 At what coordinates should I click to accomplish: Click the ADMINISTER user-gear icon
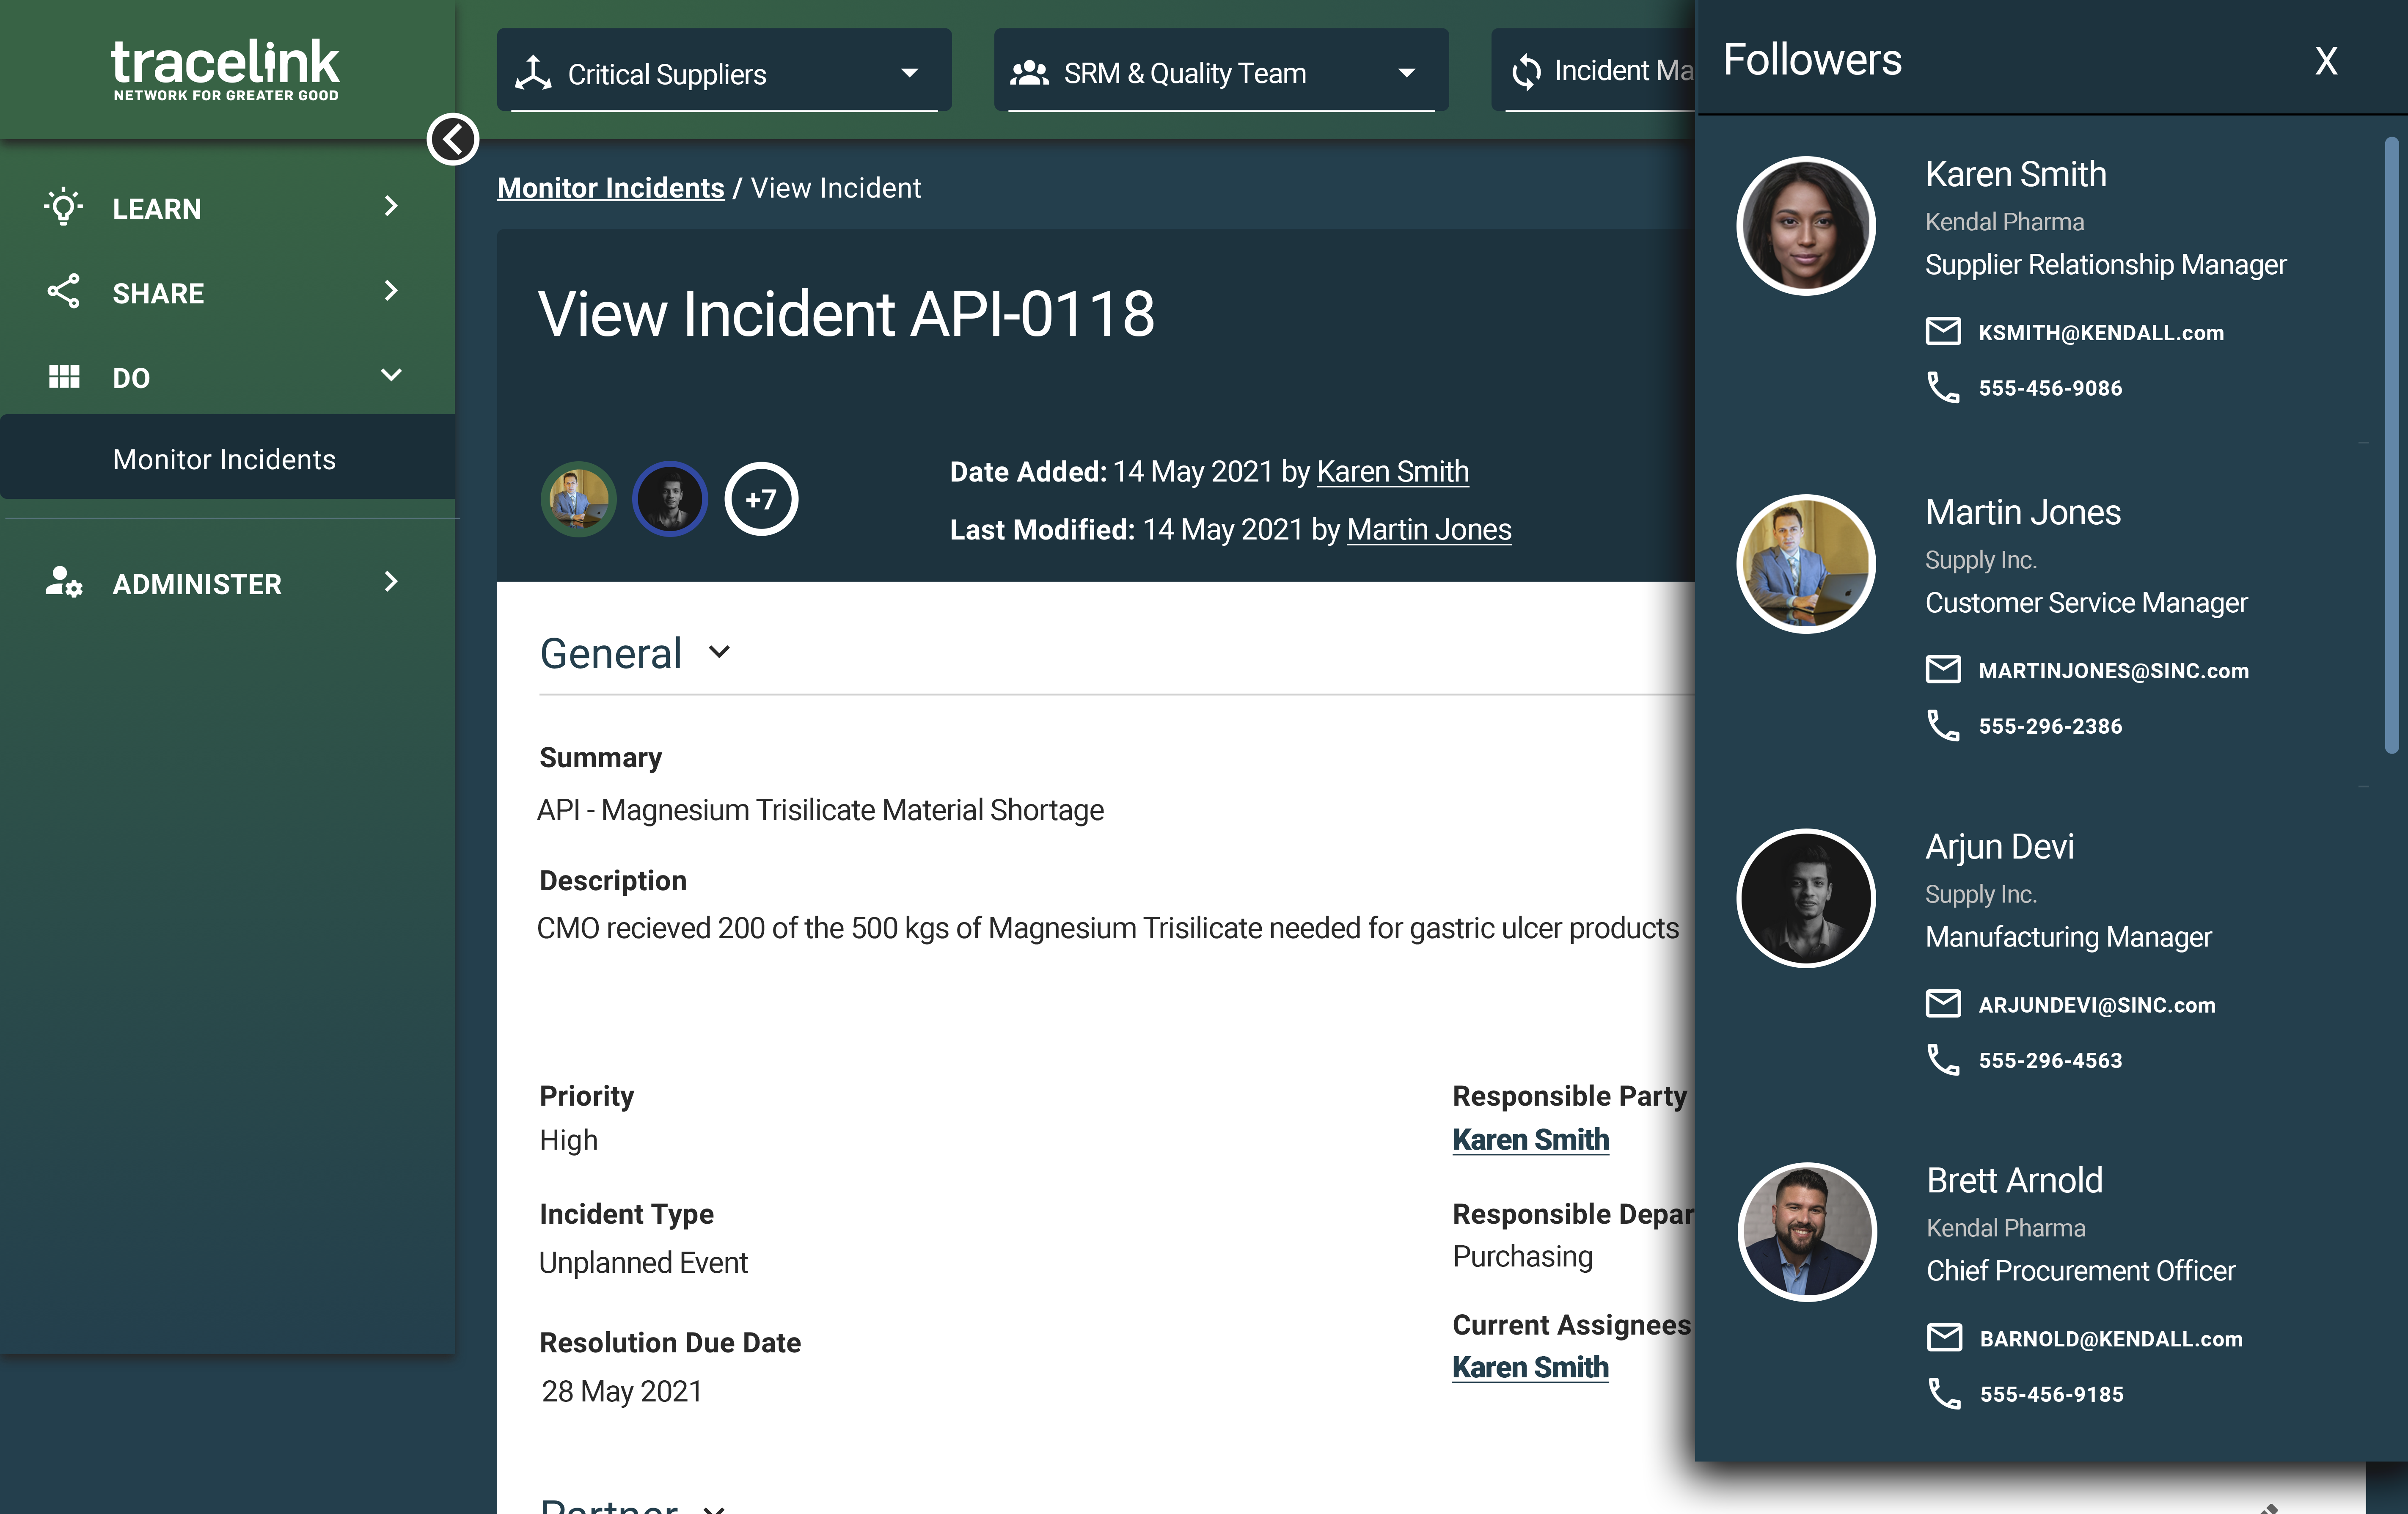coord(64,582)
